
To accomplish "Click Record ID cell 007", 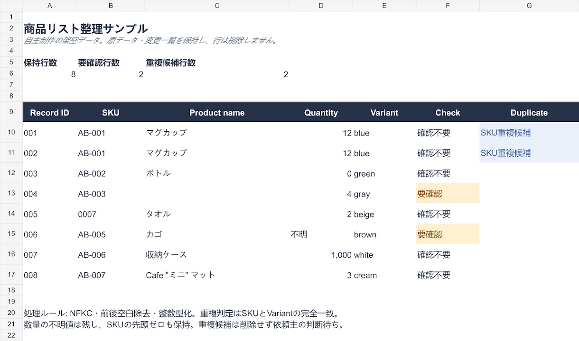I will (50, 255).
